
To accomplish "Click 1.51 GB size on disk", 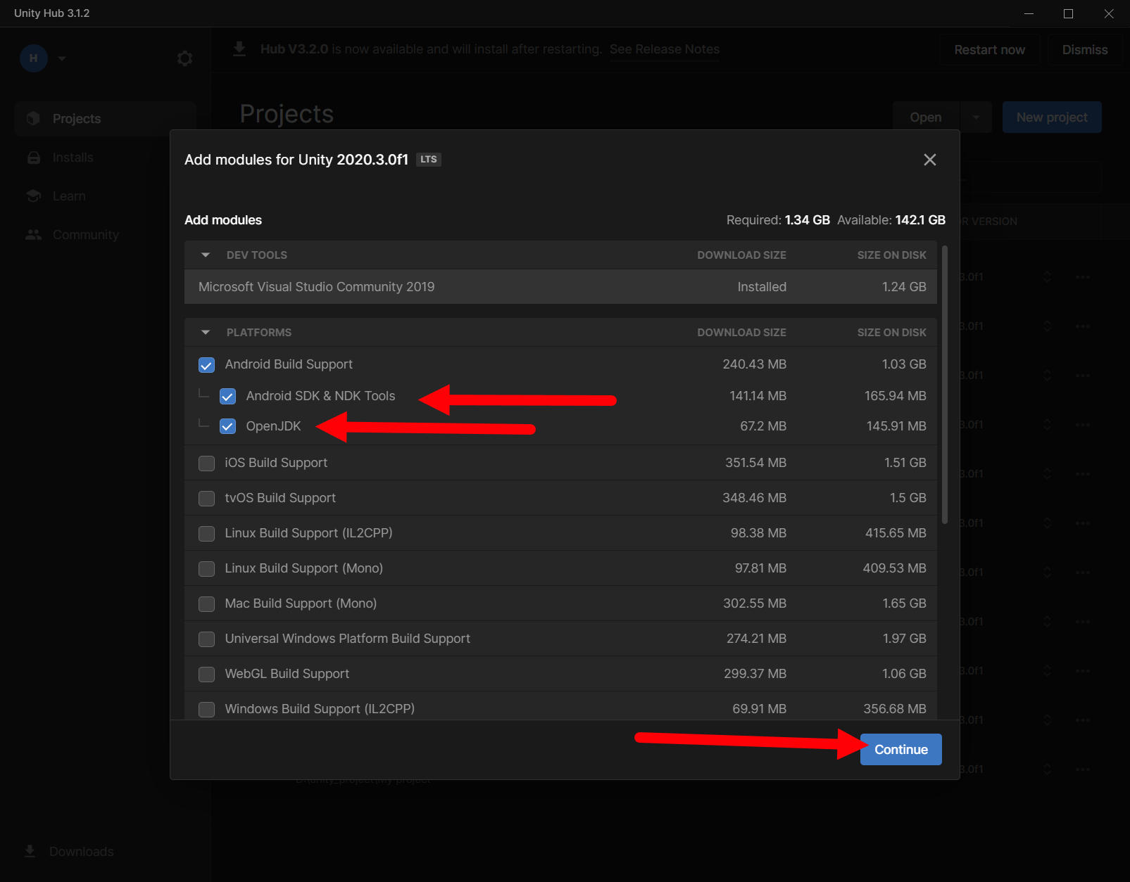I will coord(905,463).
